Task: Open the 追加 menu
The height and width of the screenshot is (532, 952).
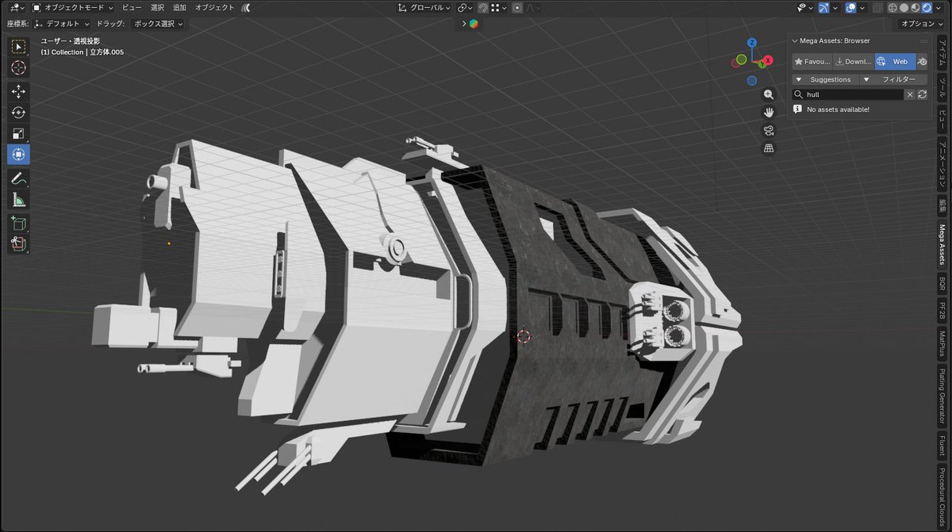Action: pyautogui.click(x=180, y=7)
